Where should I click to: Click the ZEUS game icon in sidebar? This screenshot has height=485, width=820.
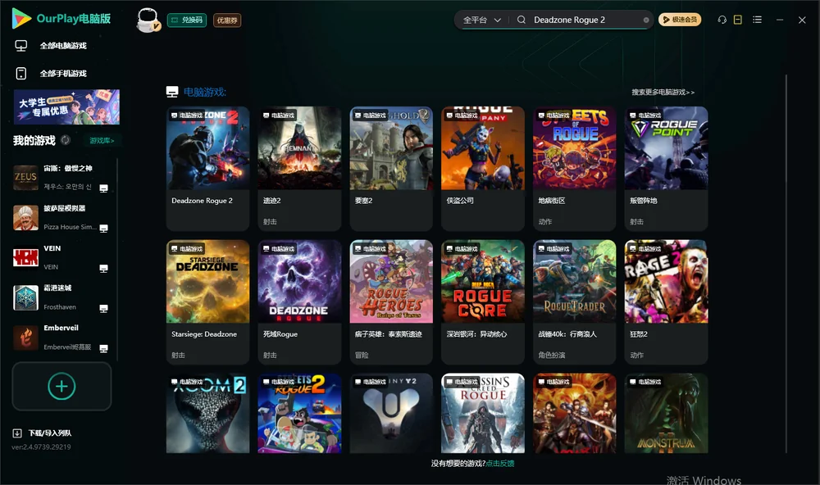click(25, 177)
